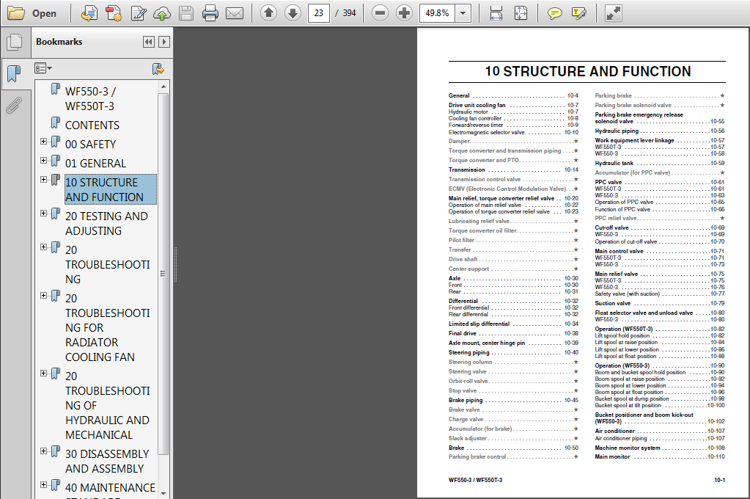Click the Email envelope icon
The height and width of the screenshot is (499, 750).
click(235, 13)
